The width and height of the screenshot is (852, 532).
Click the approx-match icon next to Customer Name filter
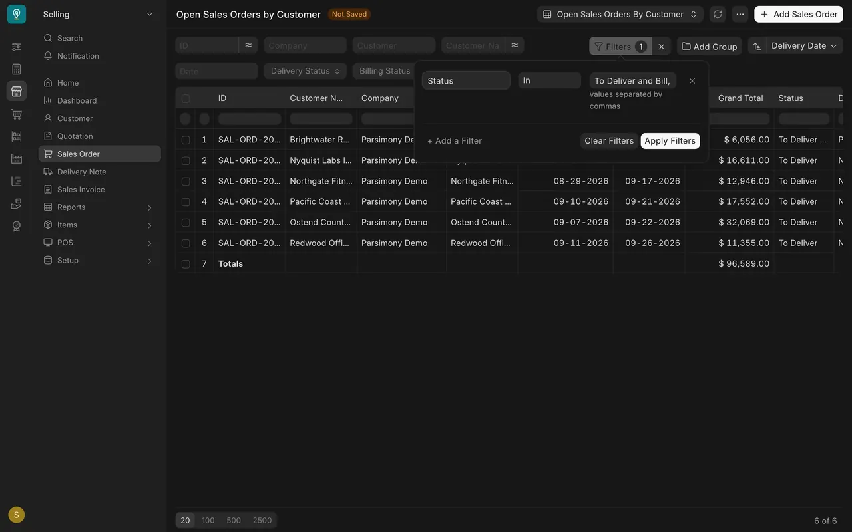pyautogui.click(x=515, y=45)
